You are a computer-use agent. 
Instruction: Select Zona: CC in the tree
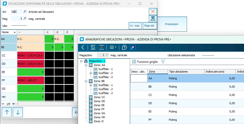pos(99,97)
